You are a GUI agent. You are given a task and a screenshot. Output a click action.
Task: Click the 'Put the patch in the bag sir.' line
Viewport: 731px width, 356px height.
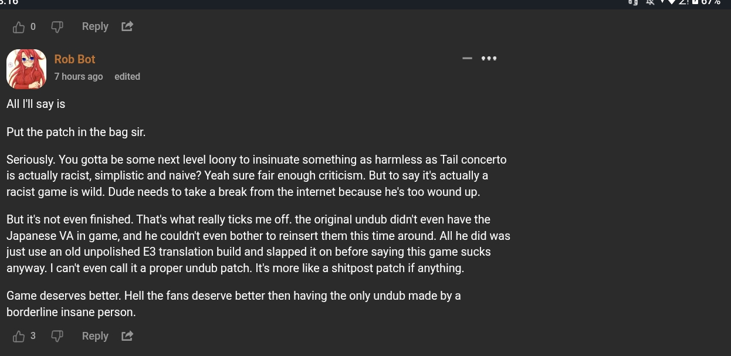(x=76, y=132)
